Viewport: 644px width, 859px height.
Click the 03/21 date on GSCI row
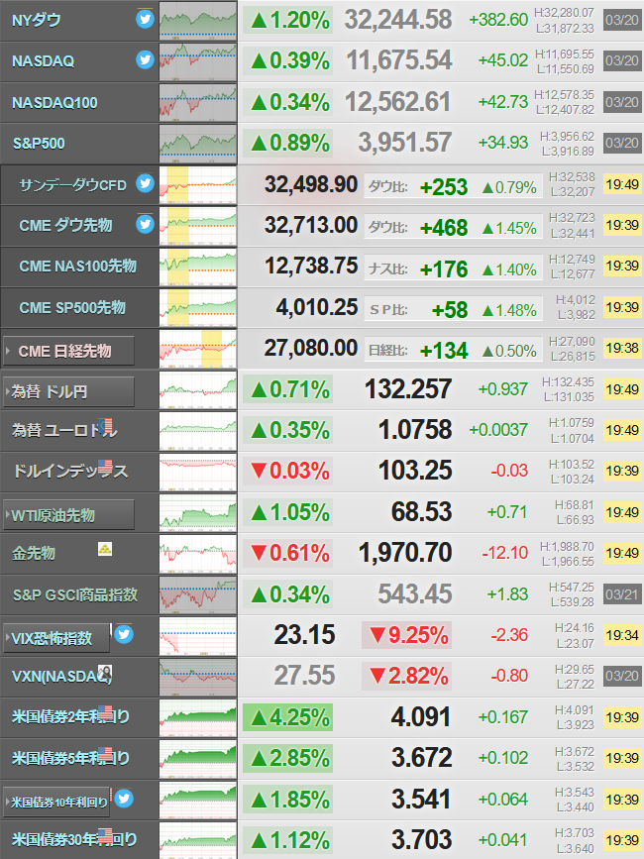(x=622, y=594)
